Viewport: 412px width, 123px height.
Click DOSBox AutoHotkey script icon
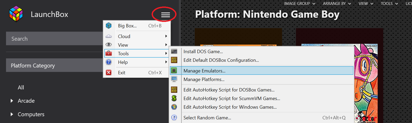174,90
